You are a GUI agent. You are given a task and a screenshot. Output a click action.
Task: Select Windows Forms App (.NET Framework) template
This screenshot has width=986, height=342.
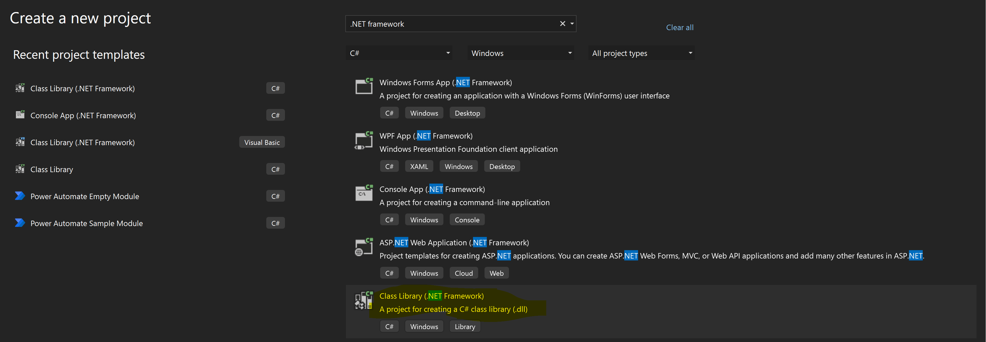click(x=445, y=83)
